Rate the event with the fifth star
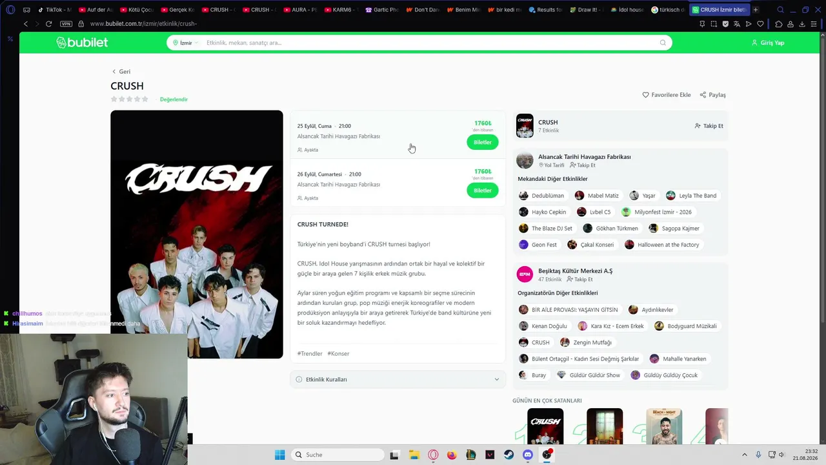This screenshot has width=826, height=465. coord(145,99)
